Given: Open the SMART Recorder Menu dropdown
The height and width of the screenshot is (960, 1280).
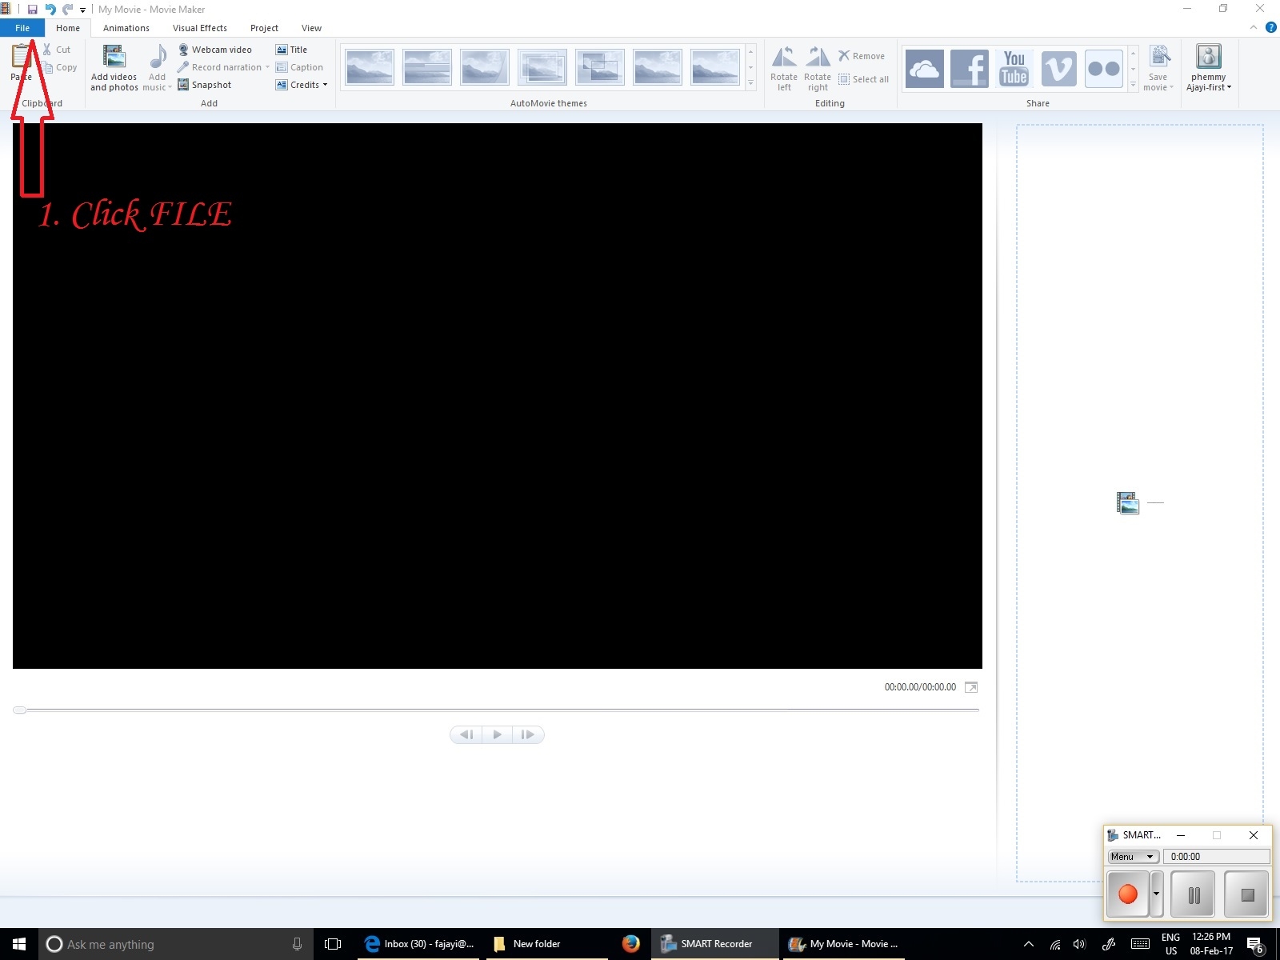Looking at the screenshot, I should click(1133, 856).
